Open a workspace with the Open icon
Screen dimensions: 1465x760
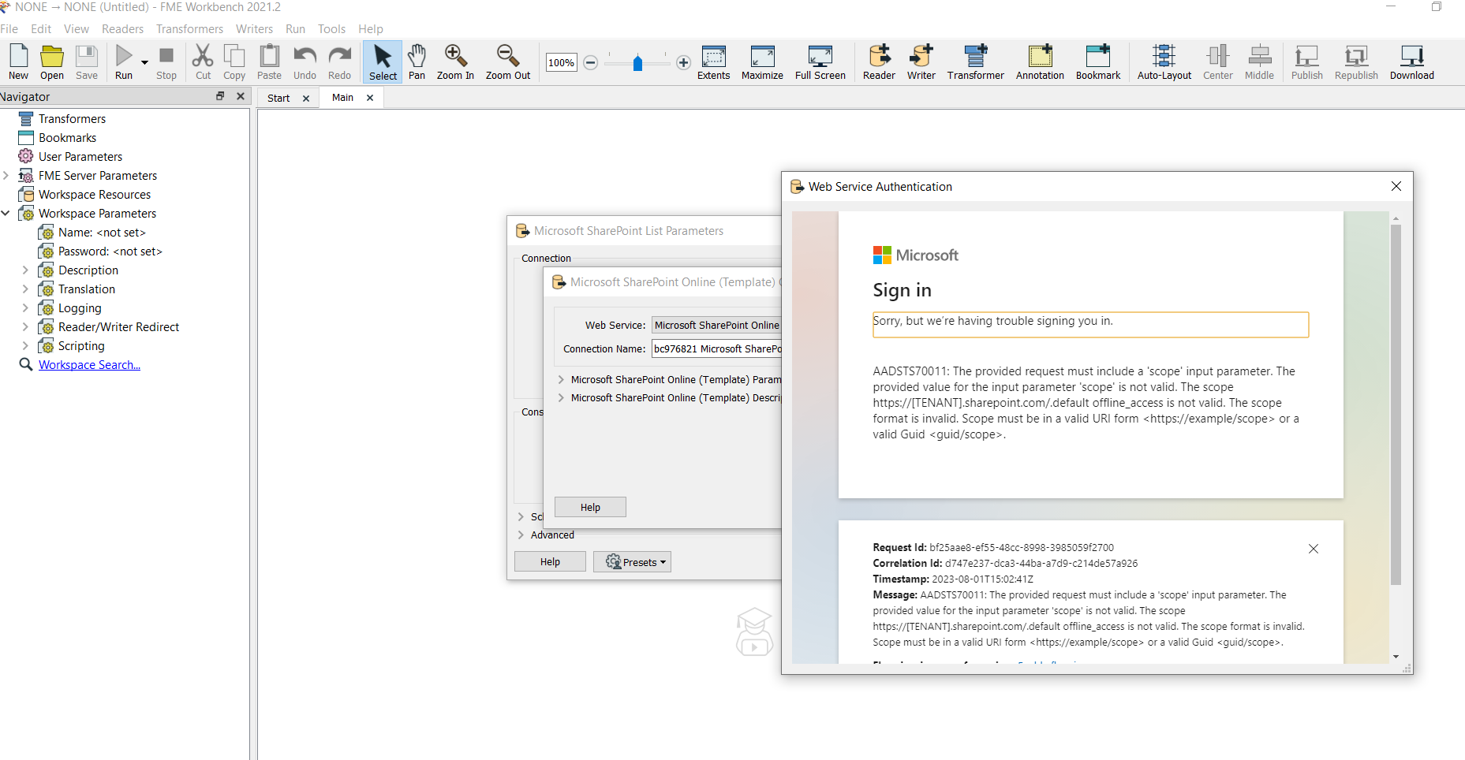pos(52,62)
